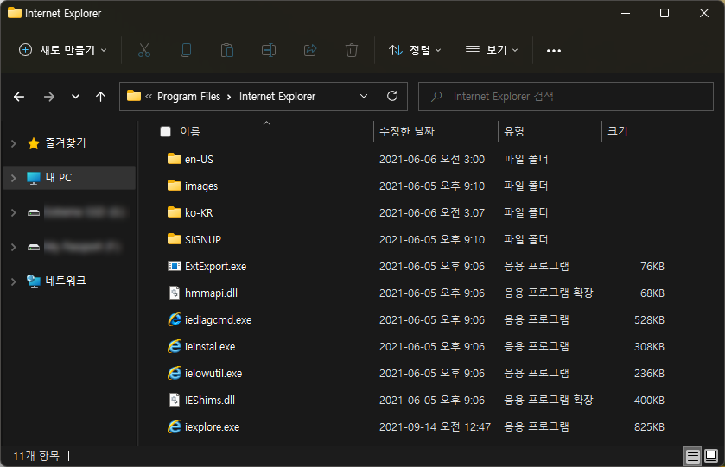Select the ieinstal.exe icon
Screen dimensions: 725x467
point(175,346)
